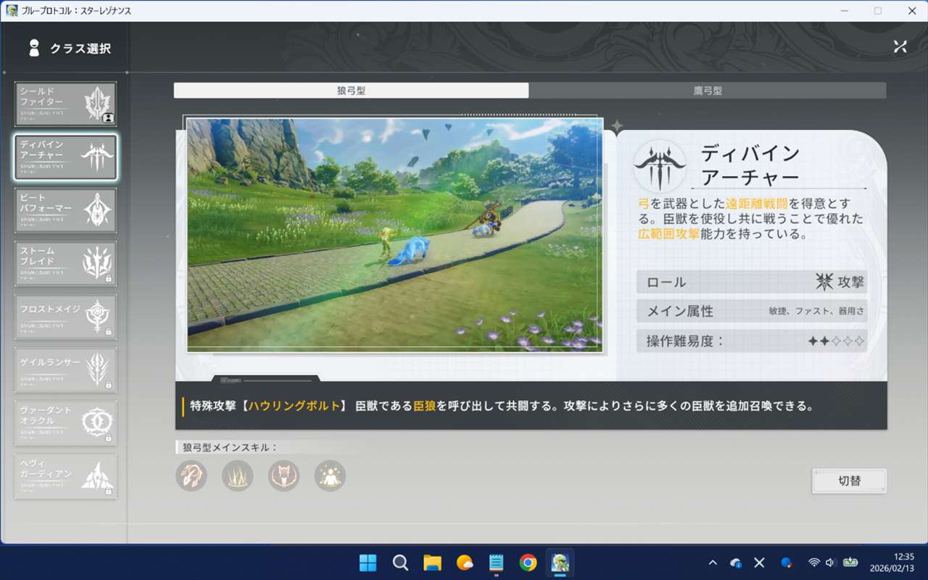Image resolution: width=928 pixels, height=580 pixels.
Task: Close the class selection screen
Action: click(900, 46)
